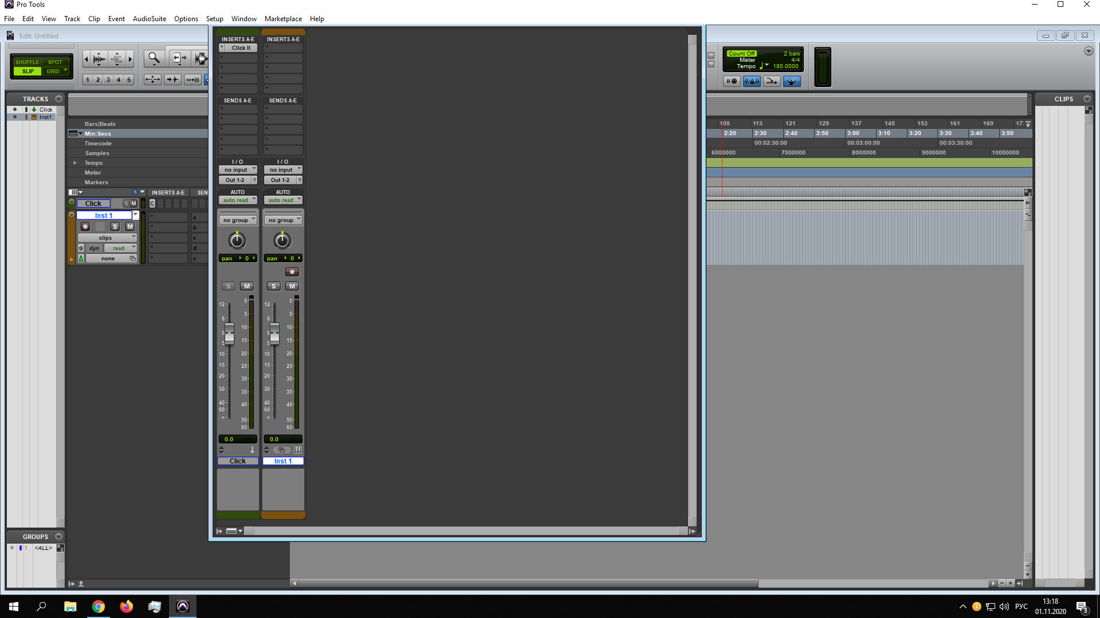Click the Tab to Transients button

pos(172,80)
